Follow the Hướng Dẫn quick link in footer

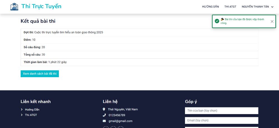32,110
